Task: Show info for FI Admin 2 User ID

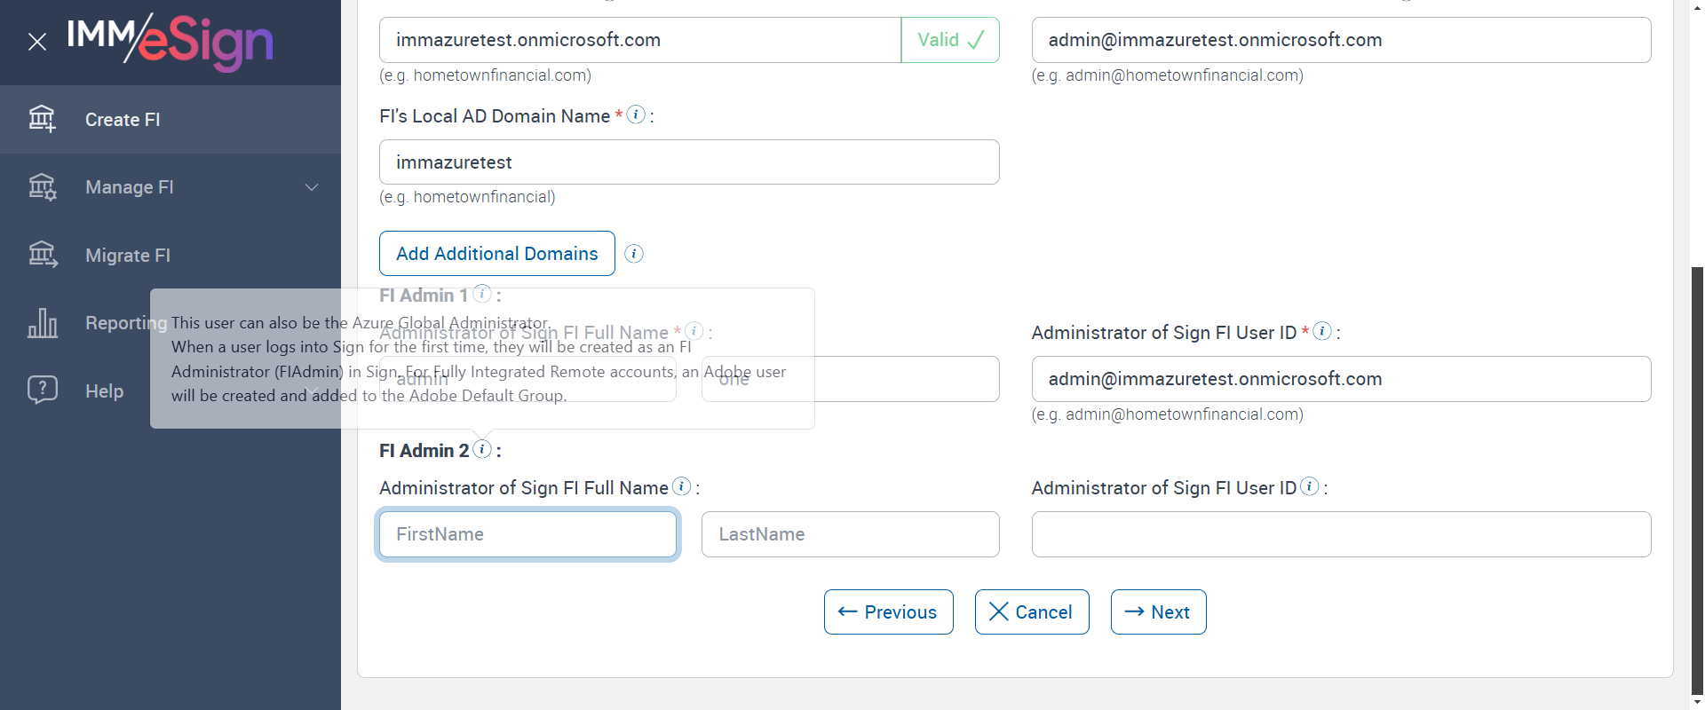Action: pos(1309,486)
